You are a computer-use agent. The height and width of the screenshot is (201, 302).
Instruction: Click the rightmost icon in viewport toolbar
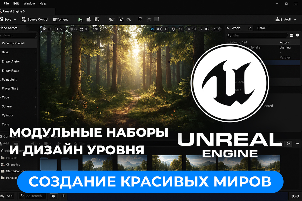pyautogui.click(x=218, y=29)
